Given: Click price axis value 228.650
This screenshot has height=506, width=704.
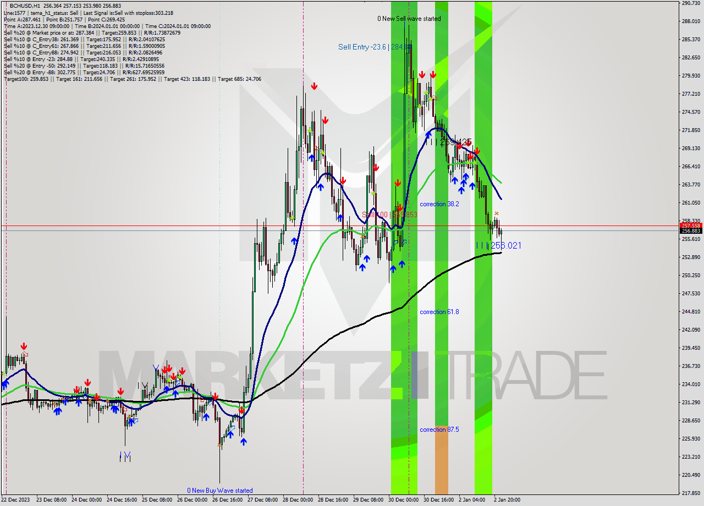Looking at the screenshot, I should 690,420.
